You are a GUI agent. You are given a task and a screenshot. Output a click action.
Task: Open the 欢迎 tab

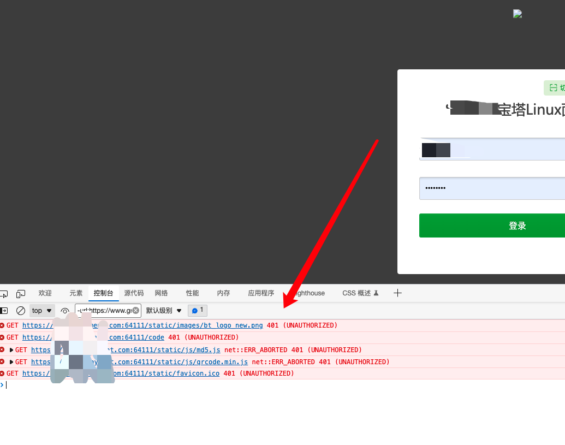tap(45, 293)
